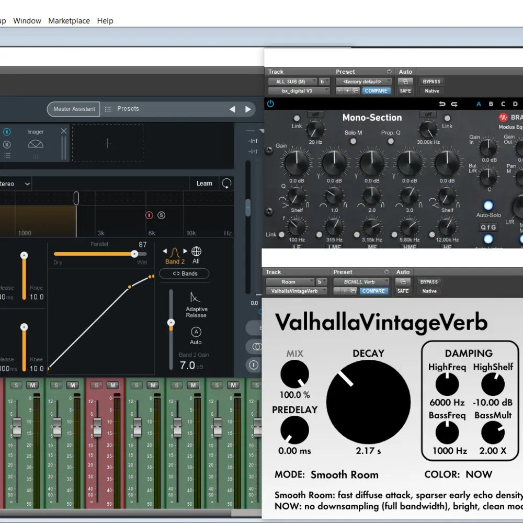This screenshot has height=523, width=523.
Task: Click the Parallel Dry/Wet slider handle
Action: (x=134, y=254)
